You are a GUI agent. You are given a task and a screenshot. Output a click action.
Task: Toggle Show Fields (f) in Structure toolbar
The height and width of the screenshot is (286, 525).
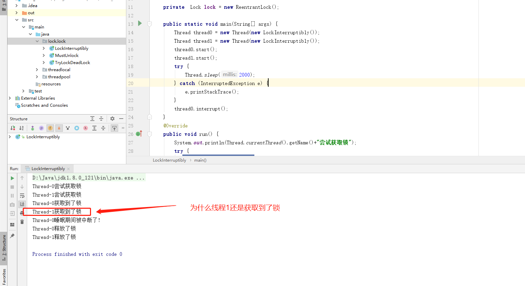coord(50,128)
